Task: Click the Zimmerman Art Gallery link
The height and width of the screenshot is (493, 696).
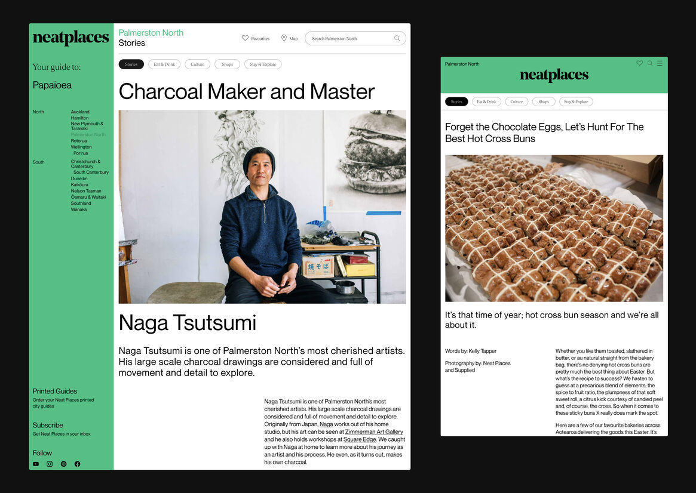Action: click(x=374, y=432)
